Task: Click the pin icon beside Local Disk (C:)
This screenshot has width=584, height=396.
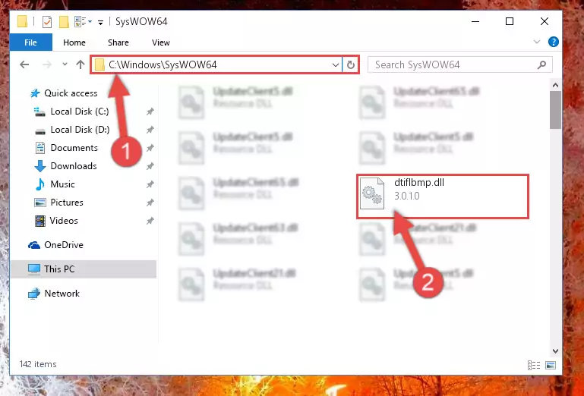Action: click(150, 112)
